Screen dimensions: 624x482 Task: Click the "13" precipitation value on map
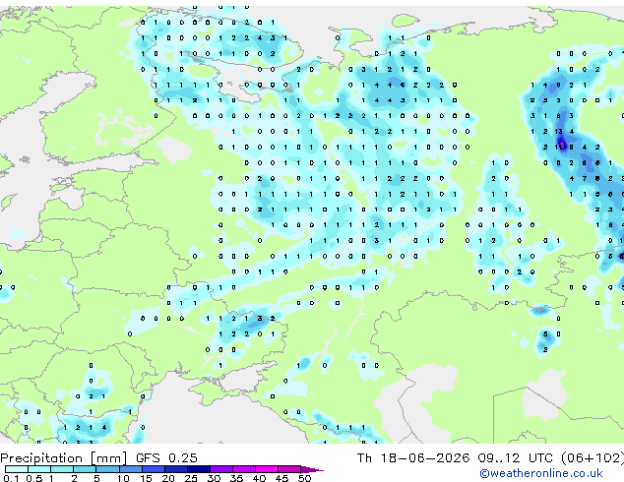559,132
